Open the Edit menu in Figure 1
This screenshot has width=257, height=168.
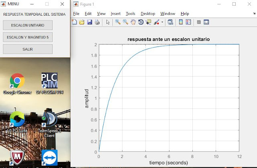(x=88, y=14)
